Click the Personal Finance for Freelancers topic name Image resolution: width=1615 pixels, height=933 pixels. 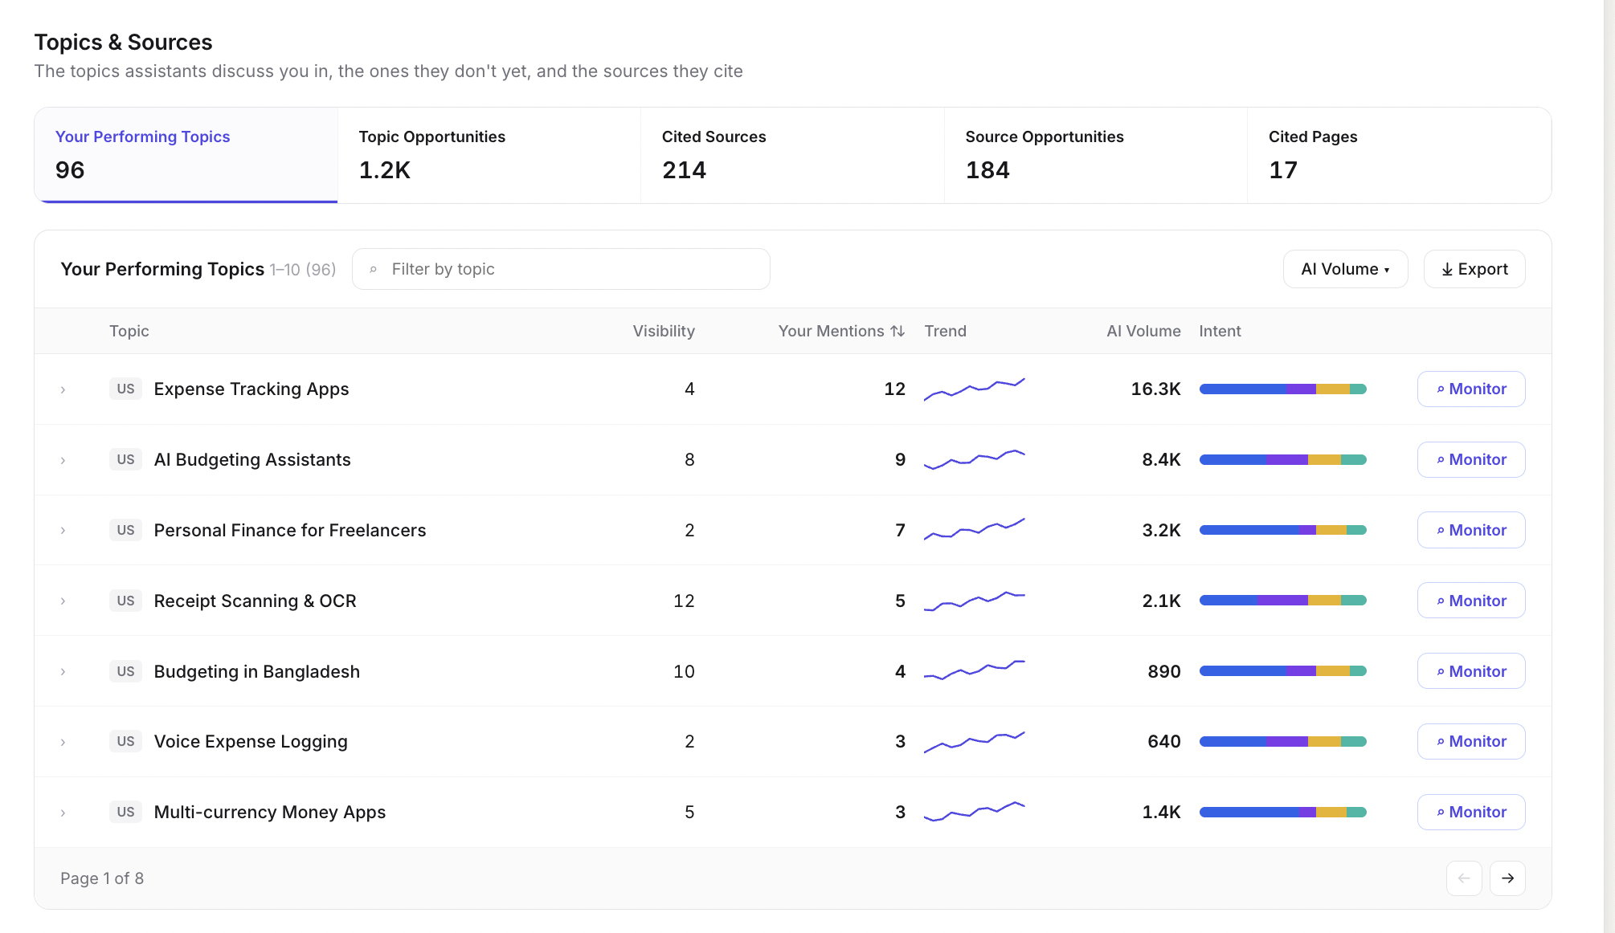click(290, 530)
